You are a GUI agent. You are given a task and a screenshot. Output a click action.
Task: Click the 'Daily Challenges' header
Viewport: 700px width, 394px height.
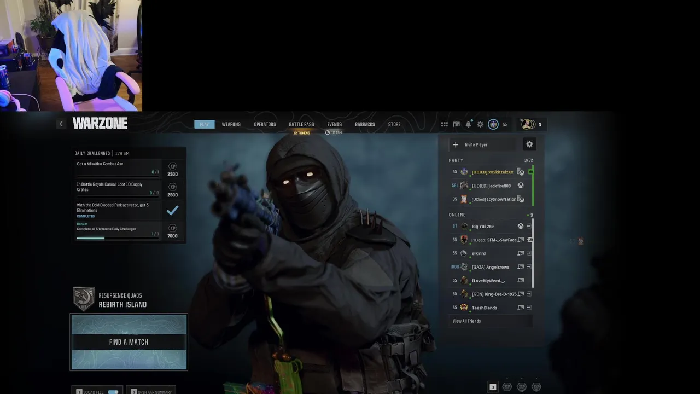point(92,153)
